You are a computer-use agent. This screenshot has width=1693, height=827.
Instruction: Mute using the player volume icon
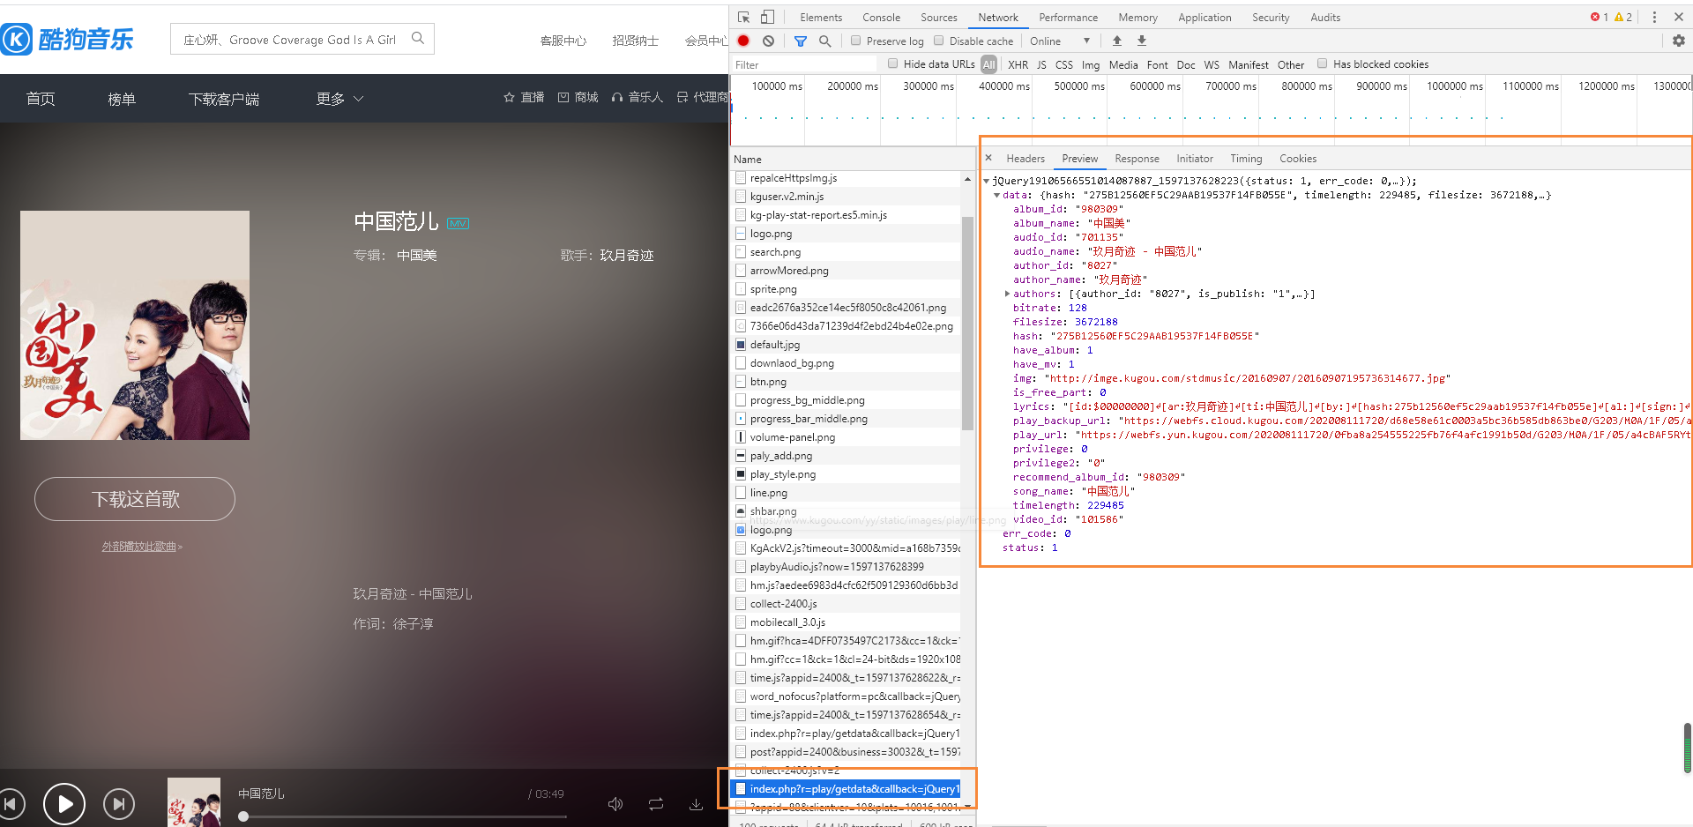pyautogui.click(x=615, y=803)
